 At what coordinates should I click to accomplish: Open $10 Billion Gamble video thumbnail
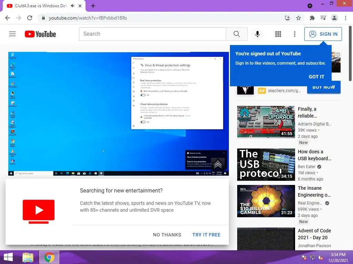click(266, 201)
